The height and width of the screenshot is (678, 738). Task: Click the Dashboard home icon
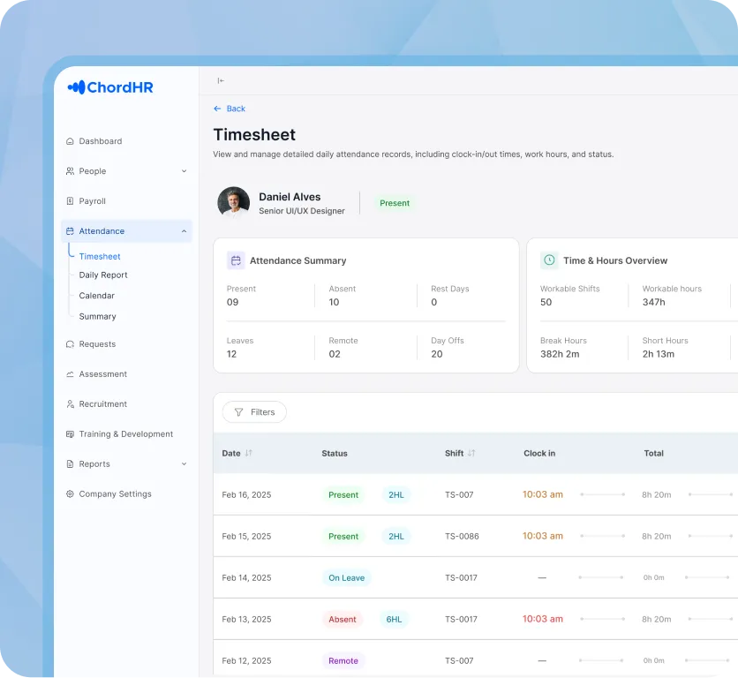pyautogui.click(x=70, y=141)
